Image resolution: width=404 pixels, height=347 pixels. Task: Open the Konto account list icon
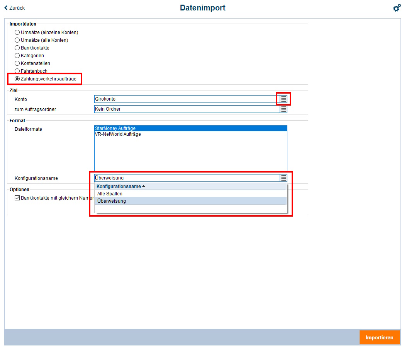coord(283,99)
